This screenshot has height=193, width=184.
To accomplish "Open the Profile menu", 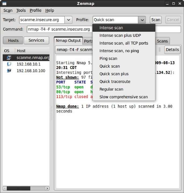I will tap(35, 10).
